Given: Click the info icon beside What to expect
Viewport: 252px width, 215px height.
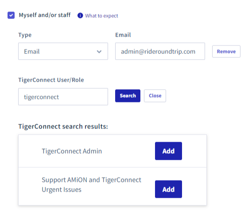Looking at the screenshot, I should coord(80,15).
